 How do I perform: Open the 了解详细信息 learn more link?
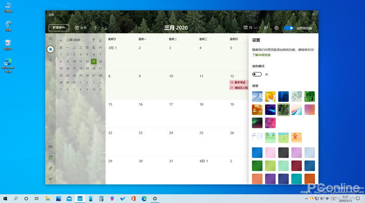pos(261,55)
